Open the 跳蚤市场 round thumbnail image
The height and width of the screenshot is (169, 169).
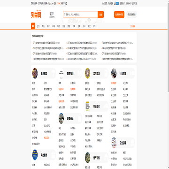tap(61, 118)
